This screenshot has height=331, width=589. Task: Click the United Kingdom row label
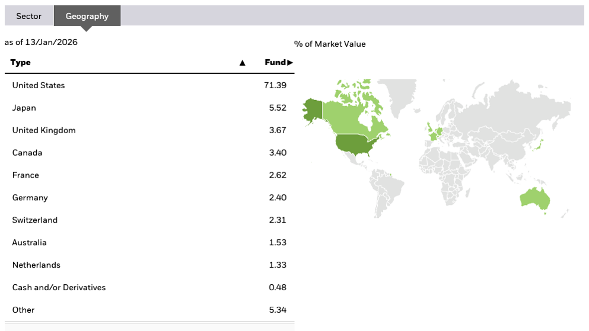pos(44,130)
